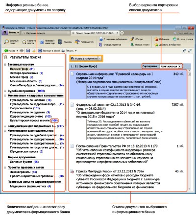196x215 pixels.
Task: Click Искать в найденном button
Action: pyautogui.click(x=84, y=58)
